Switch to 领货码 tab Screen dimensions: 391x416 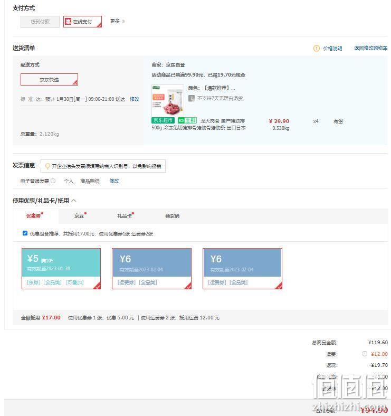172,216
